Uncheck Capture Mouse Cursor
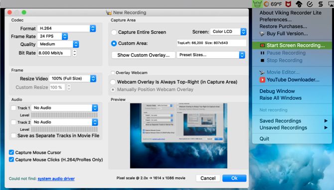This screenshot has height=190, width=334. point(11,152)
